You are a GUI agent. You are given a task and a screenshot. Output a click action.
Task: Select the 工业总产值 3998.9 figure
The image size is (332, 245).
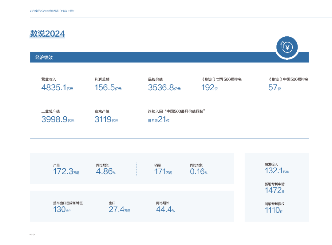pyautogui.click(x=58, y=119)
